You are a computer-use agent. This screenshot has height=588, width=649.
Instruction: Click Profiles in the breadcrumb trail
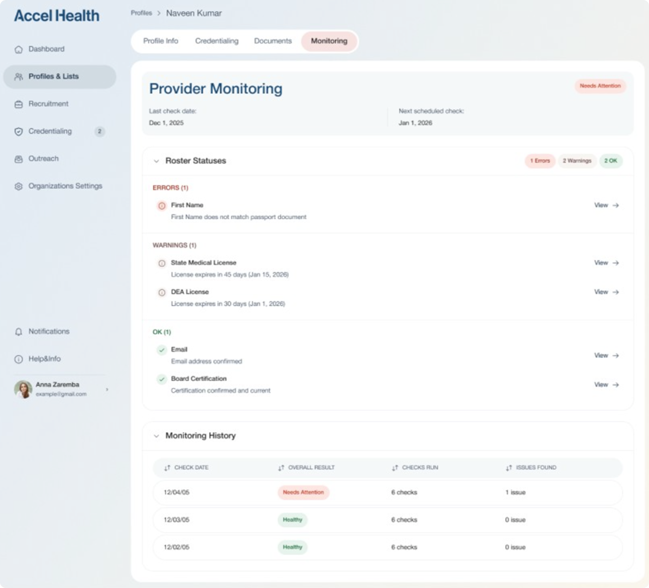(141, 13)
